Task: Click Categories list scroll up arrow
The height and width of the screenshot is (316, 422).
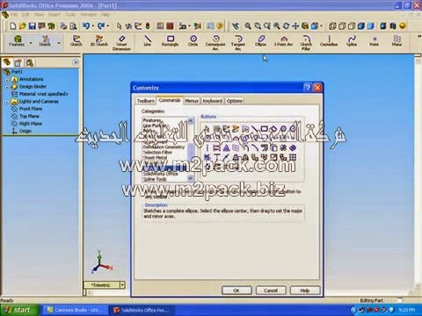Action: coord(191,120)
